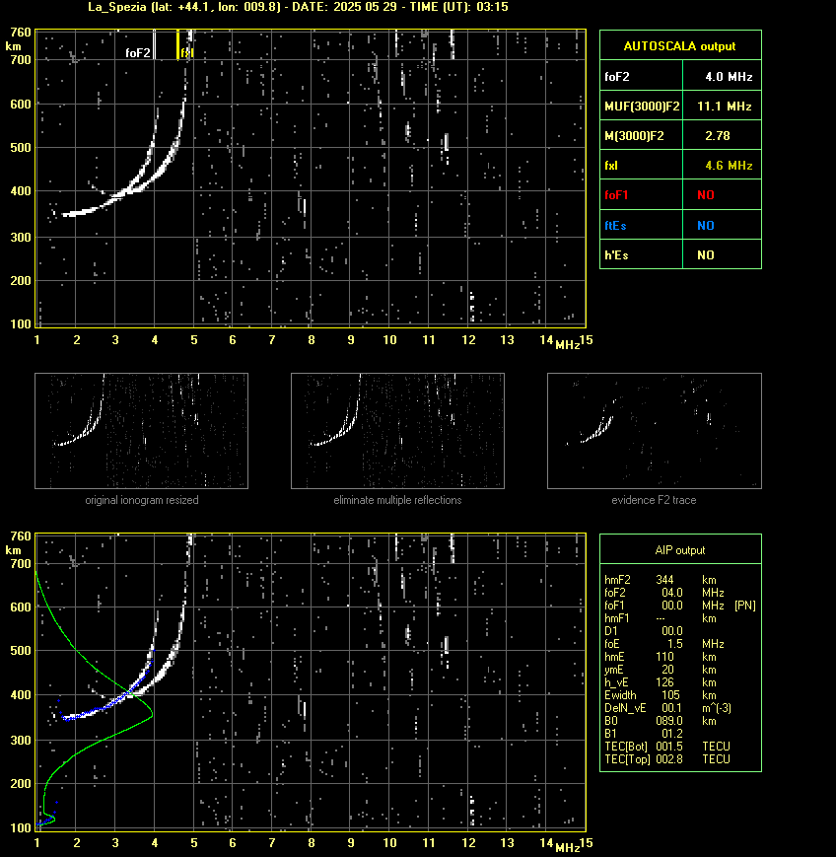Select the 11.1 MHz value cell
Image resolution: width=836 pixels, height=857 pixels.
[723, 107]
